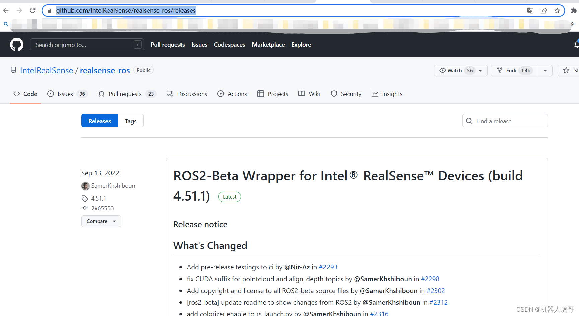Open Marketplace in top navigation
The height and width of the screenshot is (316, 579).
click(x=268, y=45)
